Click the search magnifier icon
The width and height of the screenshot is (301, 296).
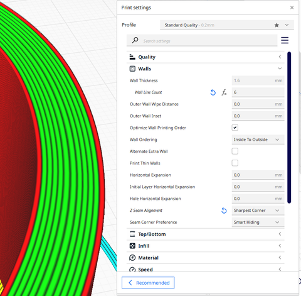(135, 40)
